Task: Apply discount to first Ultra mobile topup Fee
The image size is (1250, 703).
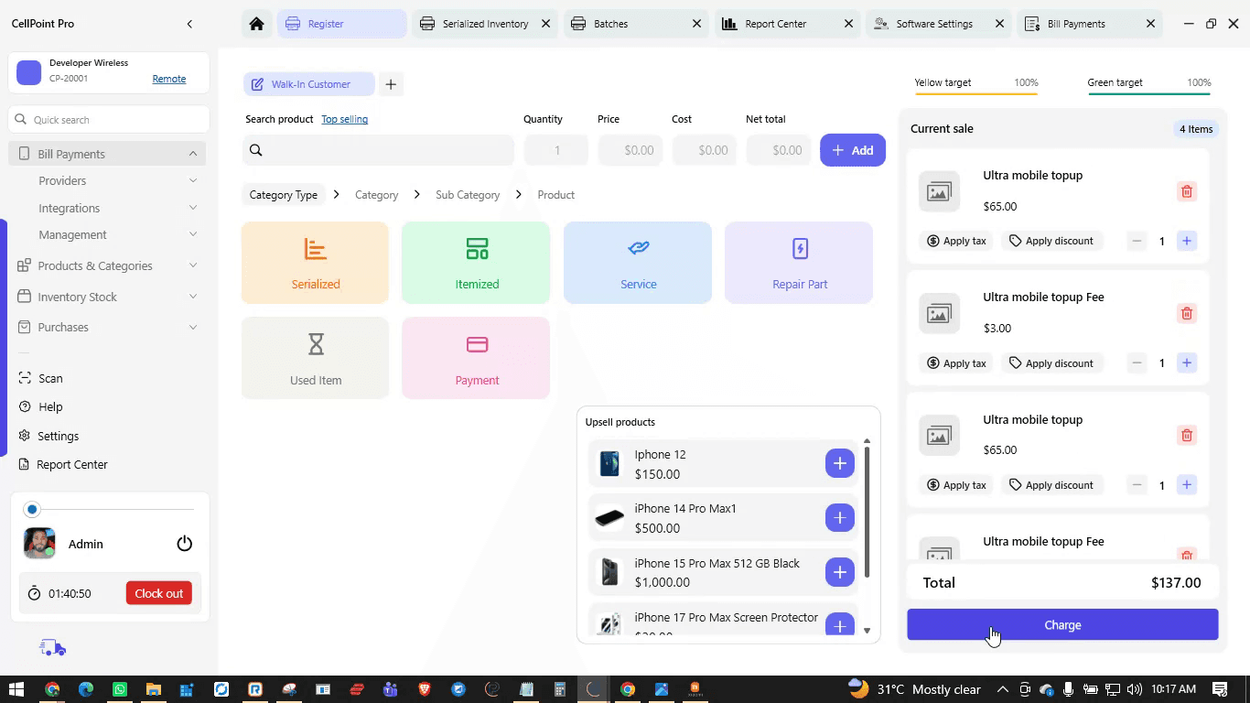Action: point(1051,363)
